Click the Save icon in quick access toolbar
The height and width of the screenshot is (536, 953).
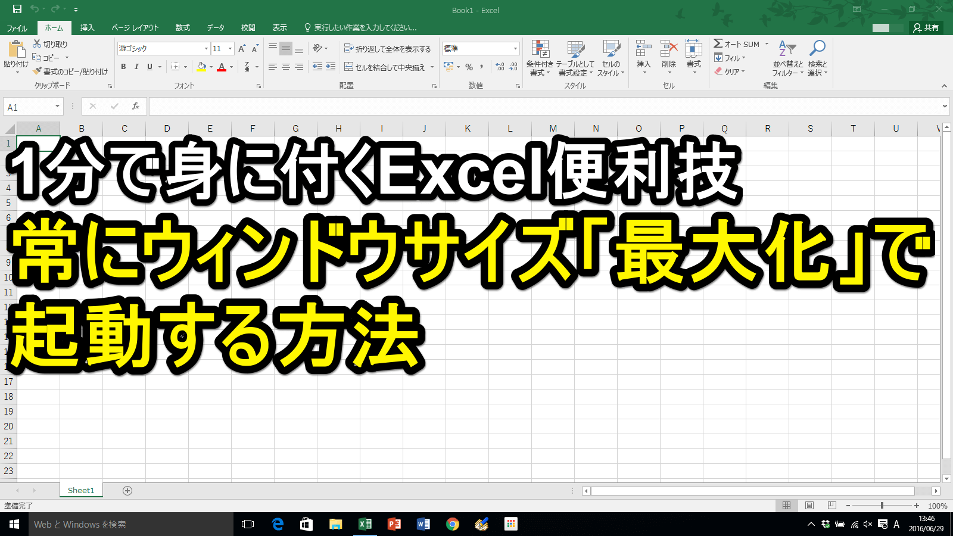point(17,9)
